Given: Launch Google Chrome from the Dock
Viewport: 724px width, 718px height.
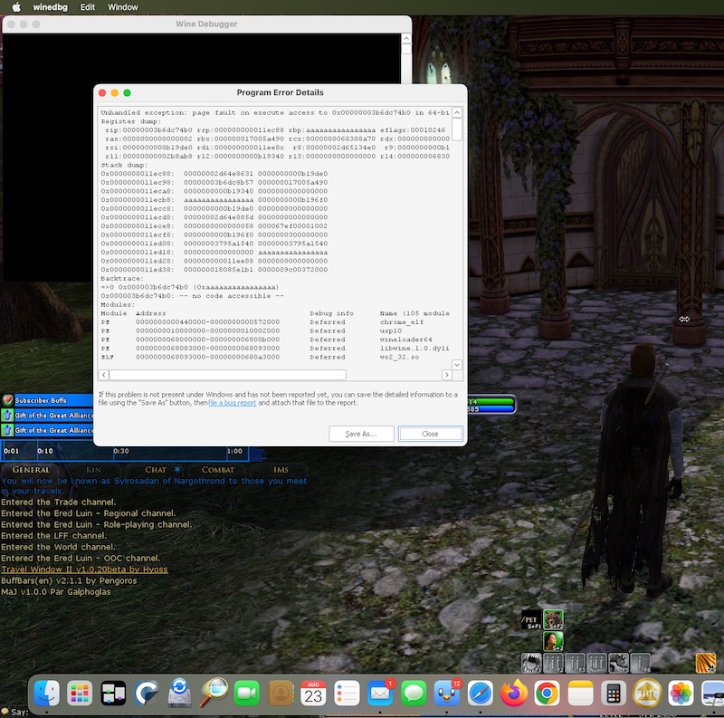Looking at the screenshot, I should tap(547, 693).
